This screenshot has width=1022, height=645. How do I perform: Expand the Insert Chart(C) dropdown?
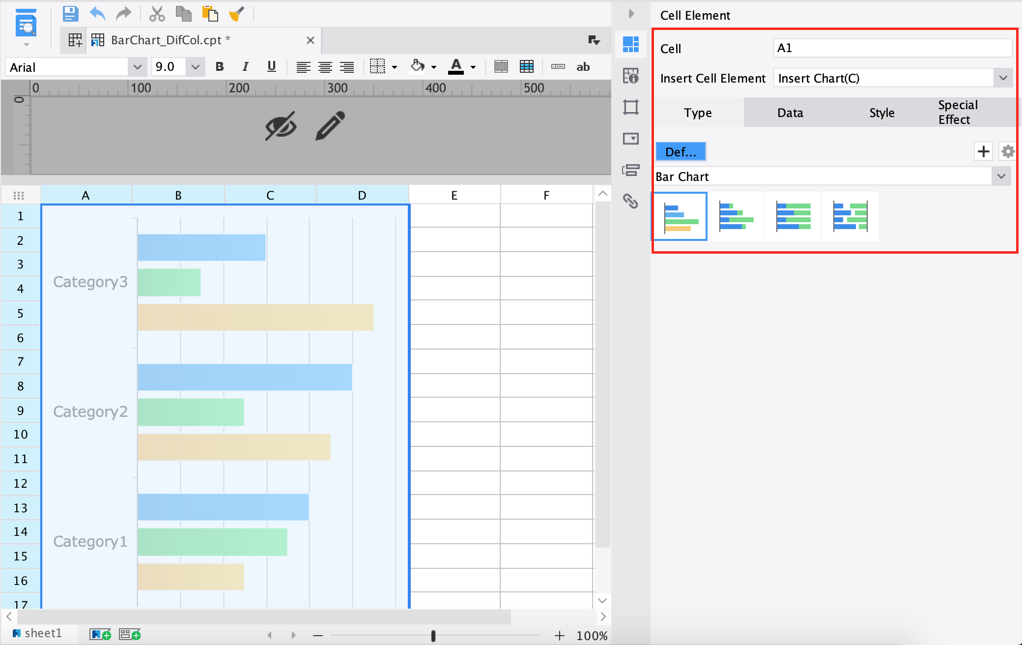(1003, 78)
